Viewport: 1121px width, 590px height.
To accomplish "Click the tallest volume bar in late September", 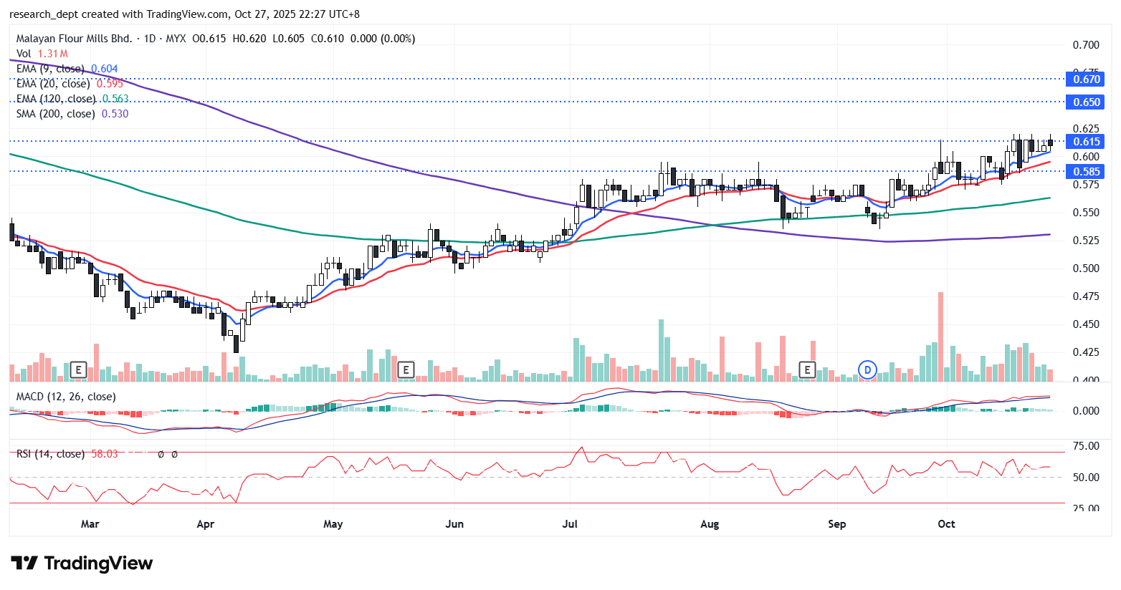I will pos(940,337).
